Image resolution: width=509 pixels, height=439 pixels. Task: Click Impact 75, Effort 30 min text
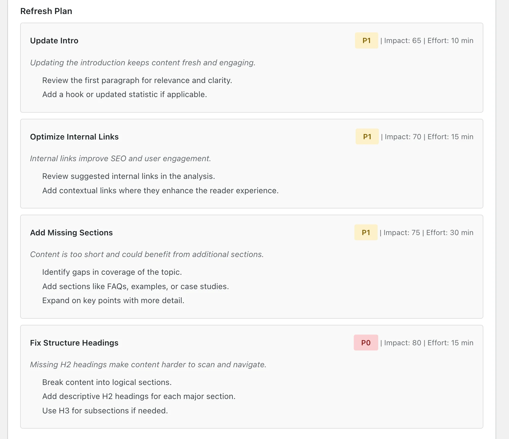coord(426,233)
